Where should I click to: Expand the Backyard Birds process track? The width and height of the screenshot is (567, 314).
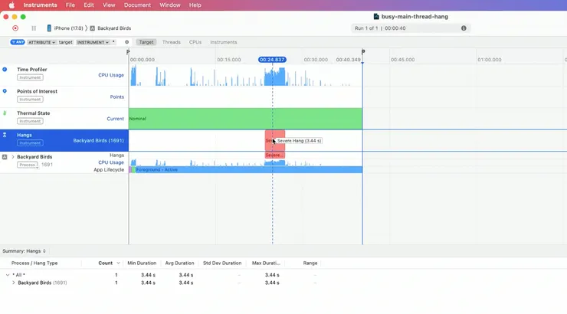pyautogui.click(x=13, y=157)
